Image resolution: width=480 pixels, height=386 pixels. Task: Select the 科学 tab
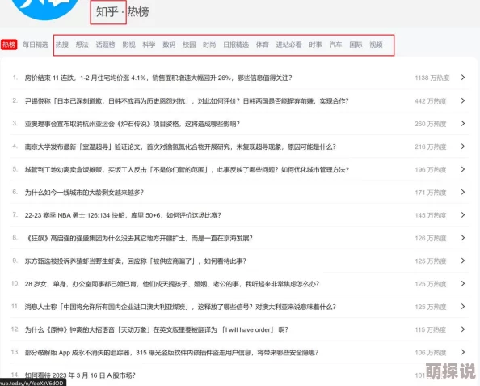[x=149, y=45]
